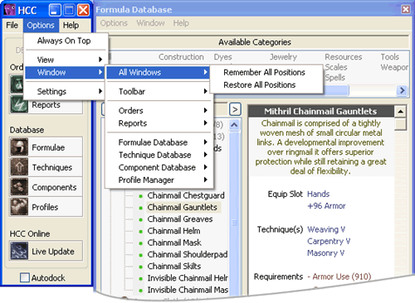Select Chainmail Shoulderpad in list
The height and width of the screenshot is (303, 415).
point(188,254)
